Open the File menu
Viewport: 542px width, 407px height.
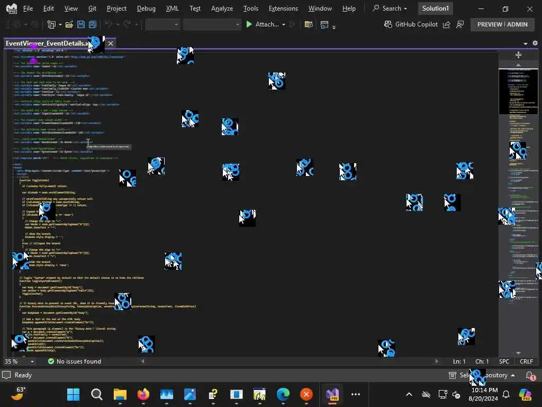[28, 8]
